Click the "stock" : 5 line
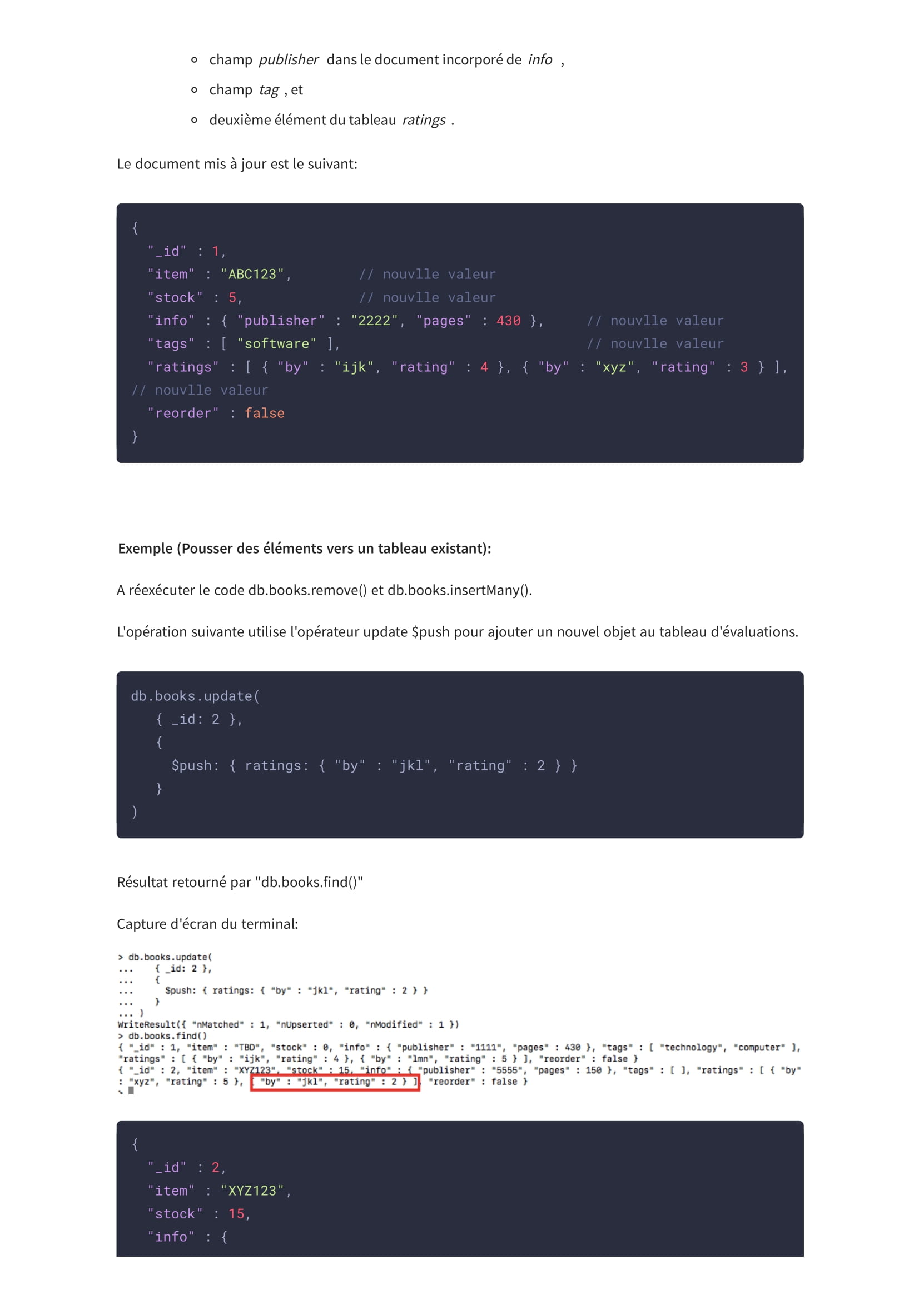 (195, 297)
